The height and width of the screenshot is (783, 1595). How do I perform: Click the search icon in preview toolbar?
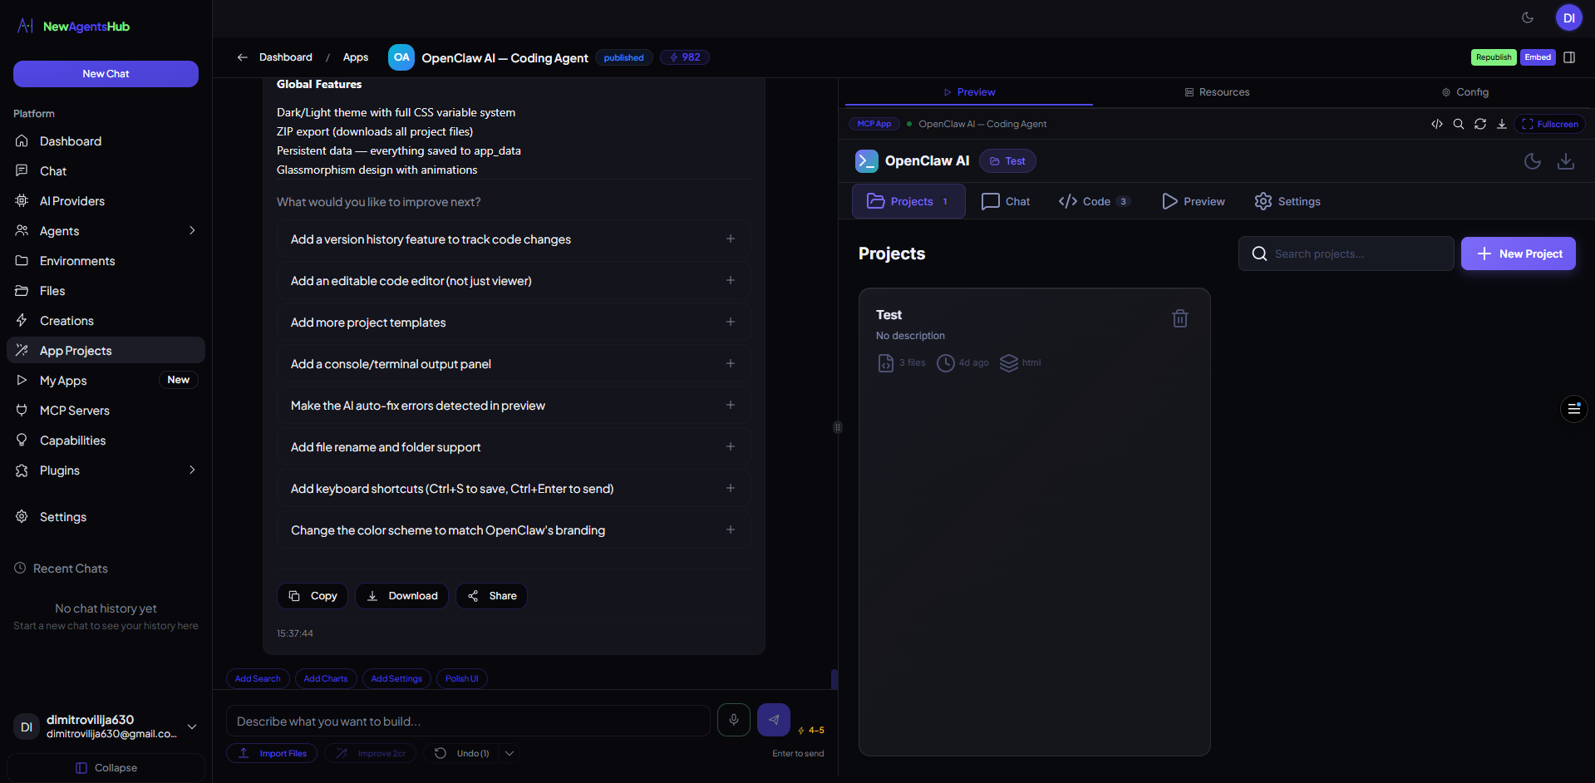coord(1459,124)
